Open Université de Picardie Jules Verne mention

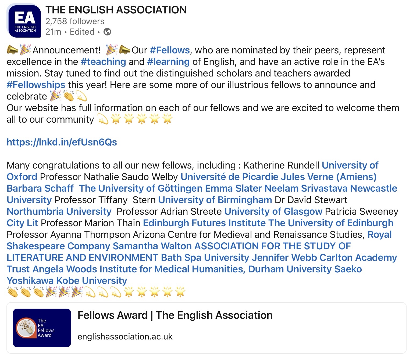pos(278,177)
